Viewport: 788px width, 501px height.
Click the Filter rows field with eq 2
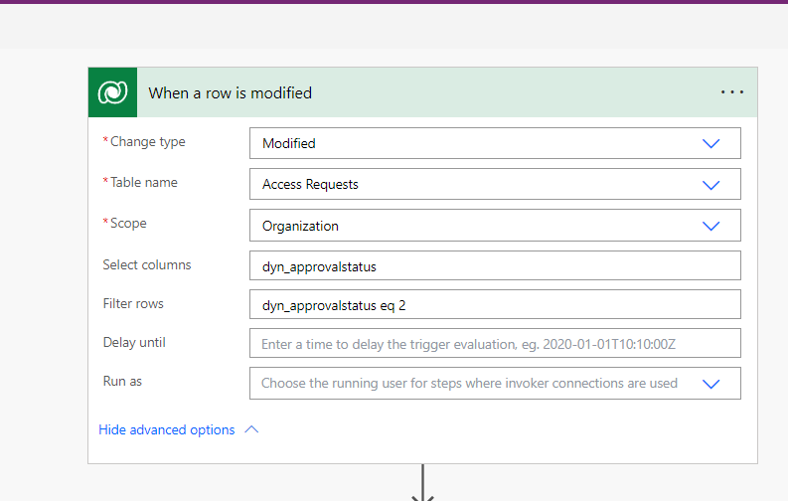click(494, 305)
